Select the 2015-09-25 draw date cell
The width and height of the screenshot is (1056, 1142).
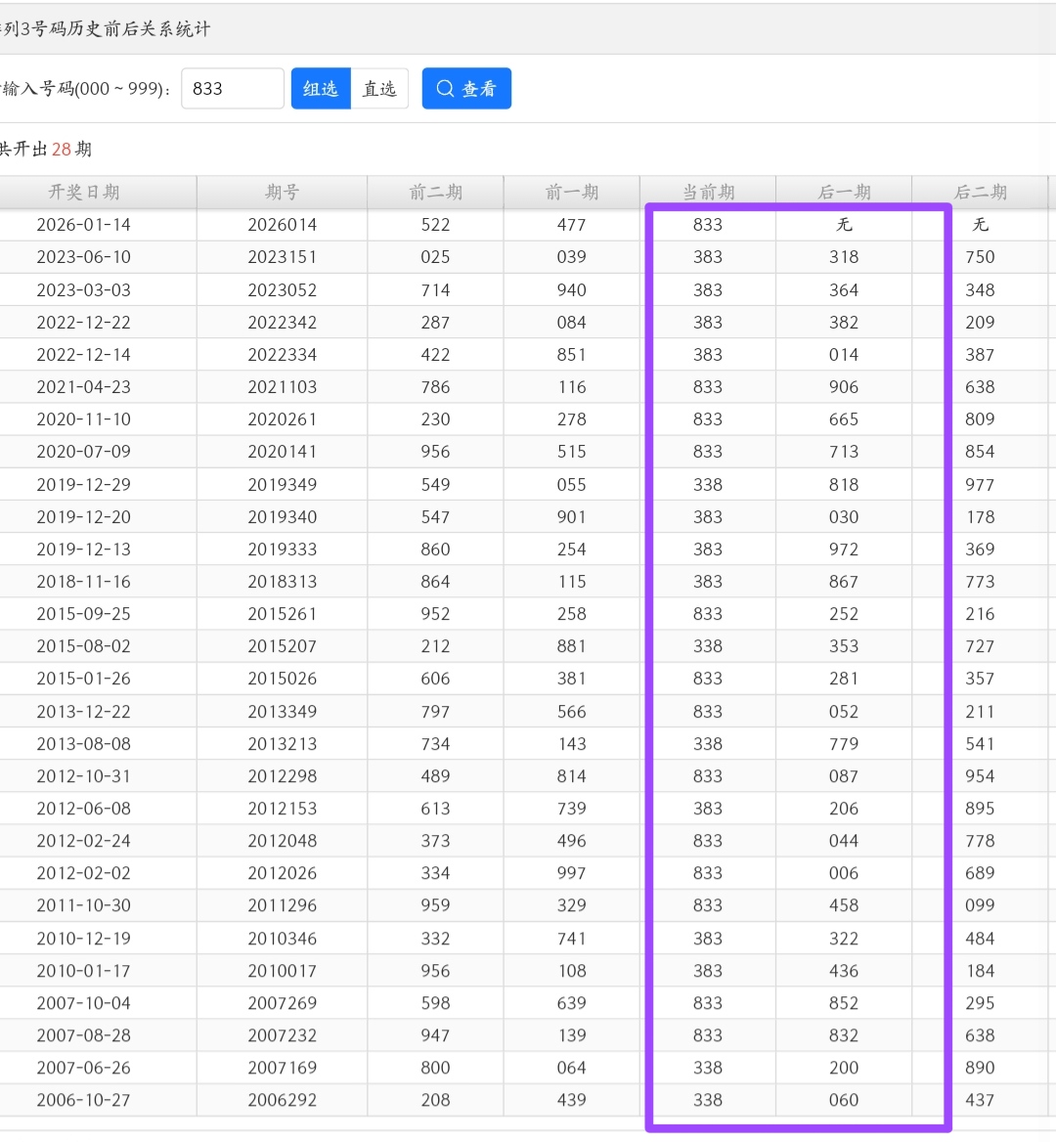pyautogui.click(x=84, y=614)
